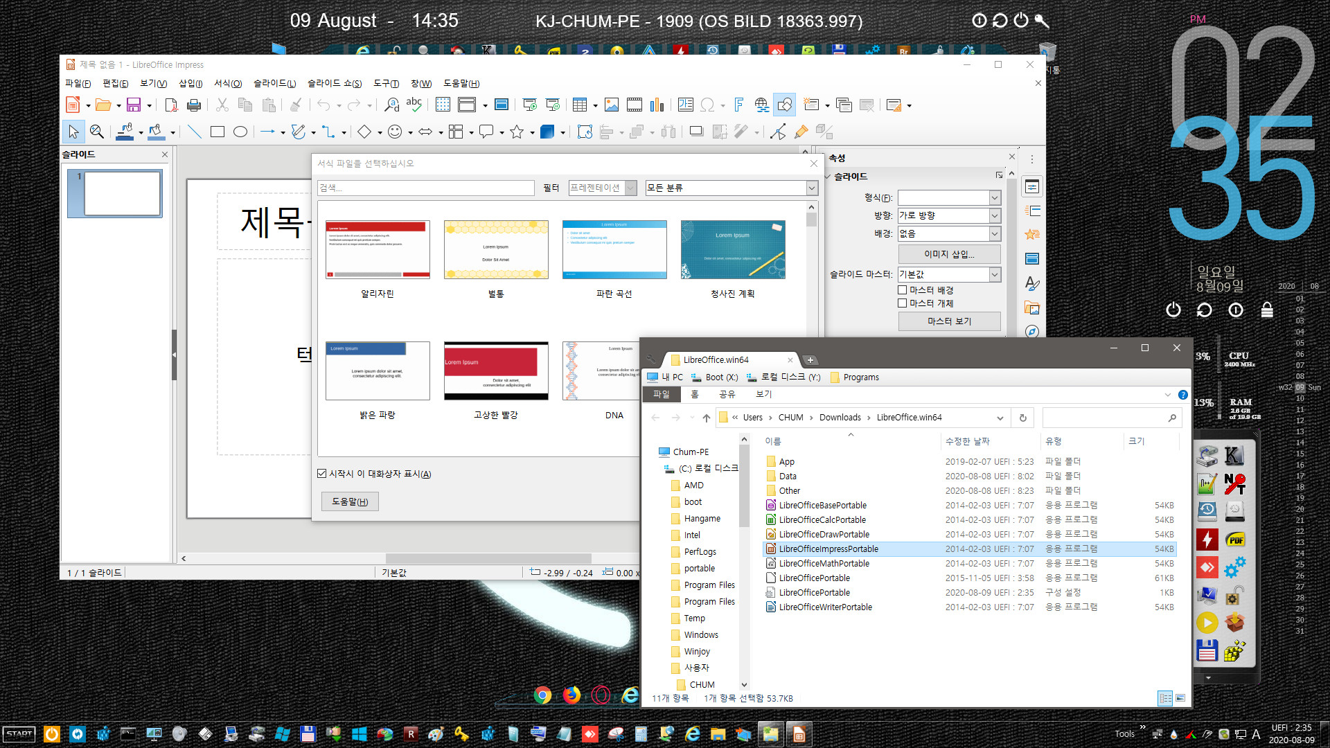This screenshot has height=748, width=1330.
Task: Click the START button on taskbar
Action: tap(19, 734)
